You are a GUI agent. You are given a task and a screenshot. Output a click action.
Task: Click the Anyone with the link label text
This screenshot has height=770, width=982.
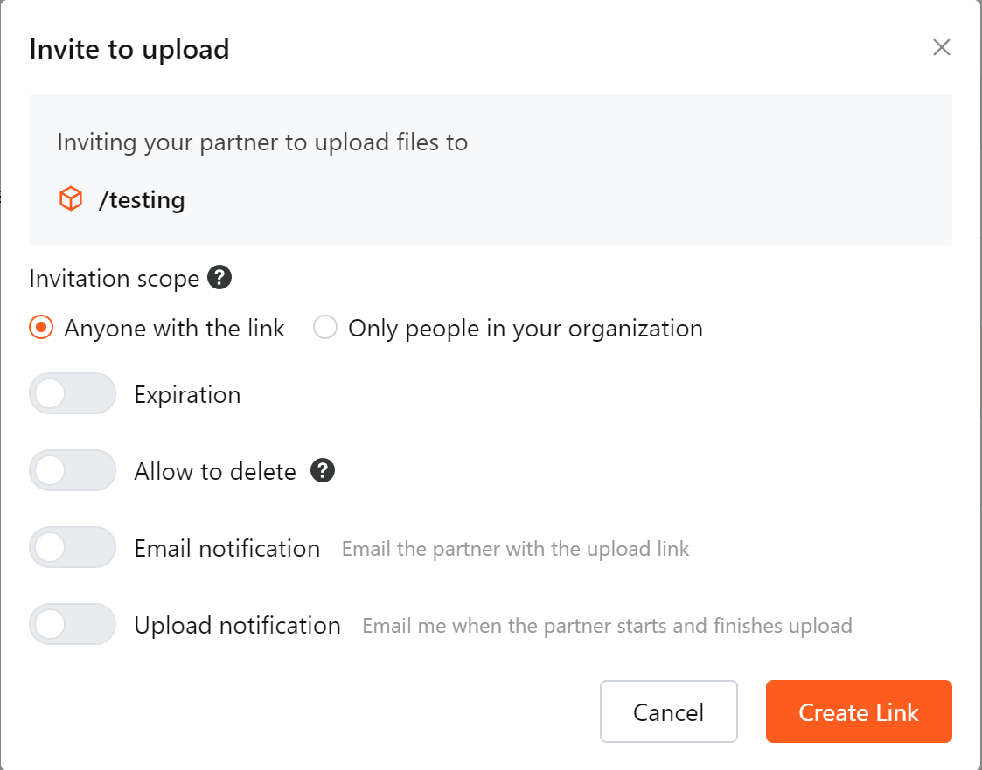174,328
